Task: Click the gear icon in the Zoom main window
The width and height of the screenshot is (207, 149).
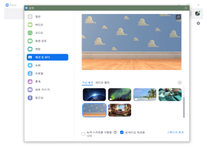Action: click(x=198, y=23)
